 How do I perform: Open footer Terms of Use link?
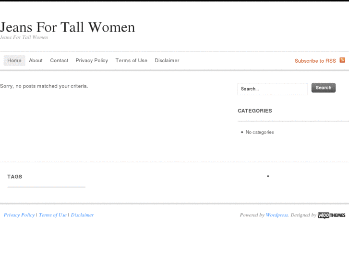click(53, 215)
